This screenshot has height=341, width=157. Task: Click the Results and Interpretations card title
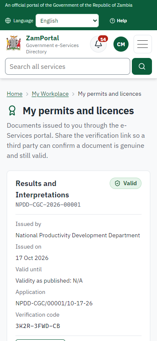(x=42, y=189)
